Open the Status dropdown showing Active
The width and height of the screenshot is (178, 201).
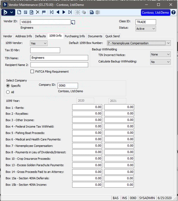[146, 29]
